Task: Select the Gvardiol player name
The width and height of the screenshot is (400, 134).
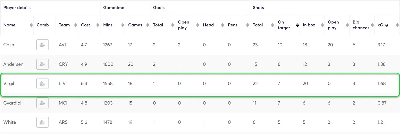Action: (12, 103)
